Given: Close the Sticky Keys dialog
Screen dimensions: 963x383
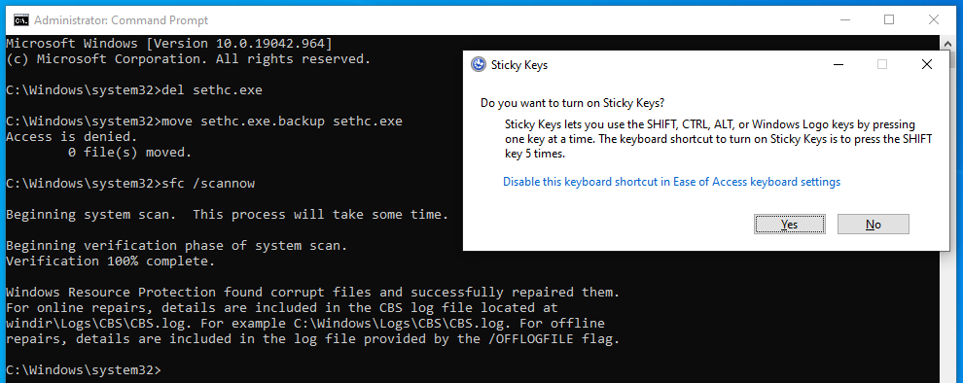Looking at the screenshot, I should click(x=927, y=64).
